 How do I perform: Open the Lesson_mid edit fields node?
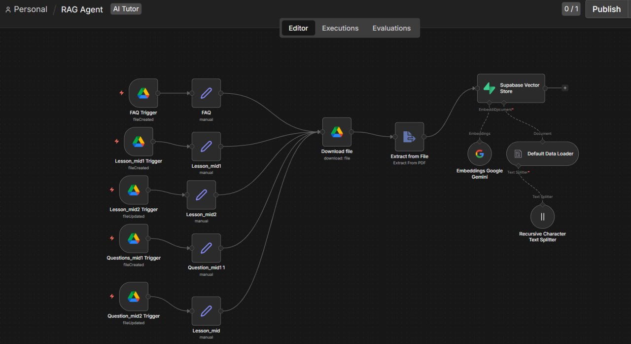click(x=206, y=311)
